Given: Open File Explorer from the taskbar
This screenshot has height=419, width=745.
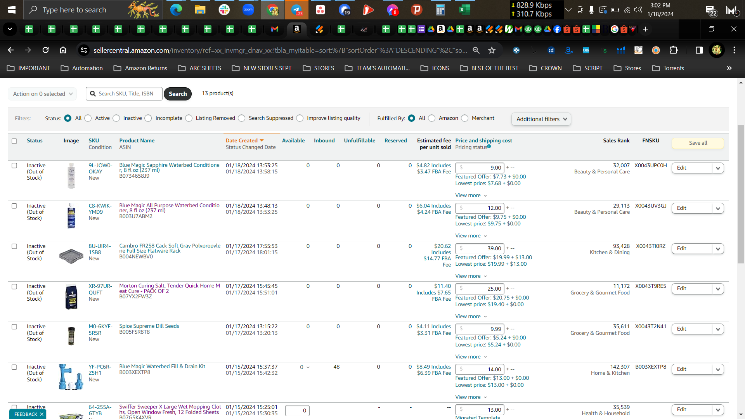Looking at the screenshot, I should (x=200, y=10).
